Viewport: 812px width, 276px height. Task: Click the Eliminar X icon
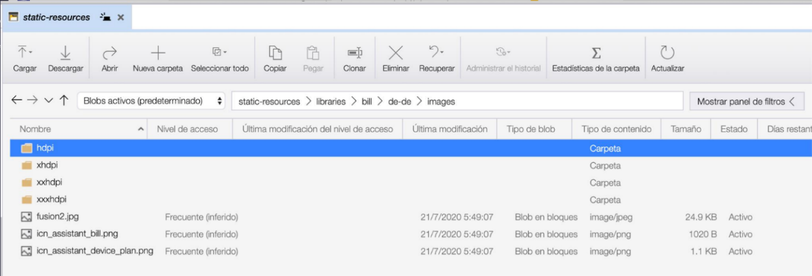click(x=396, y=53)
